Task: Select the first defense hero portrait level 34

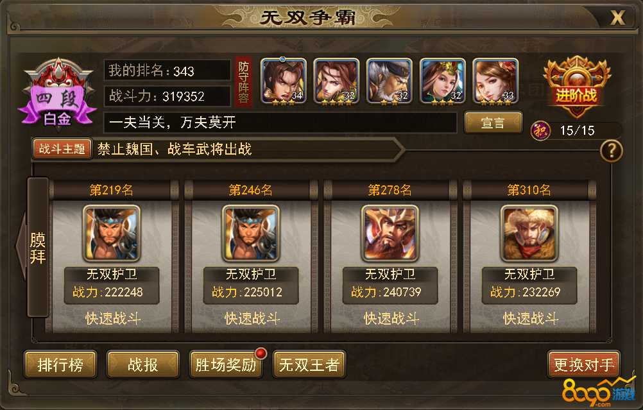Action: (284, 81)
